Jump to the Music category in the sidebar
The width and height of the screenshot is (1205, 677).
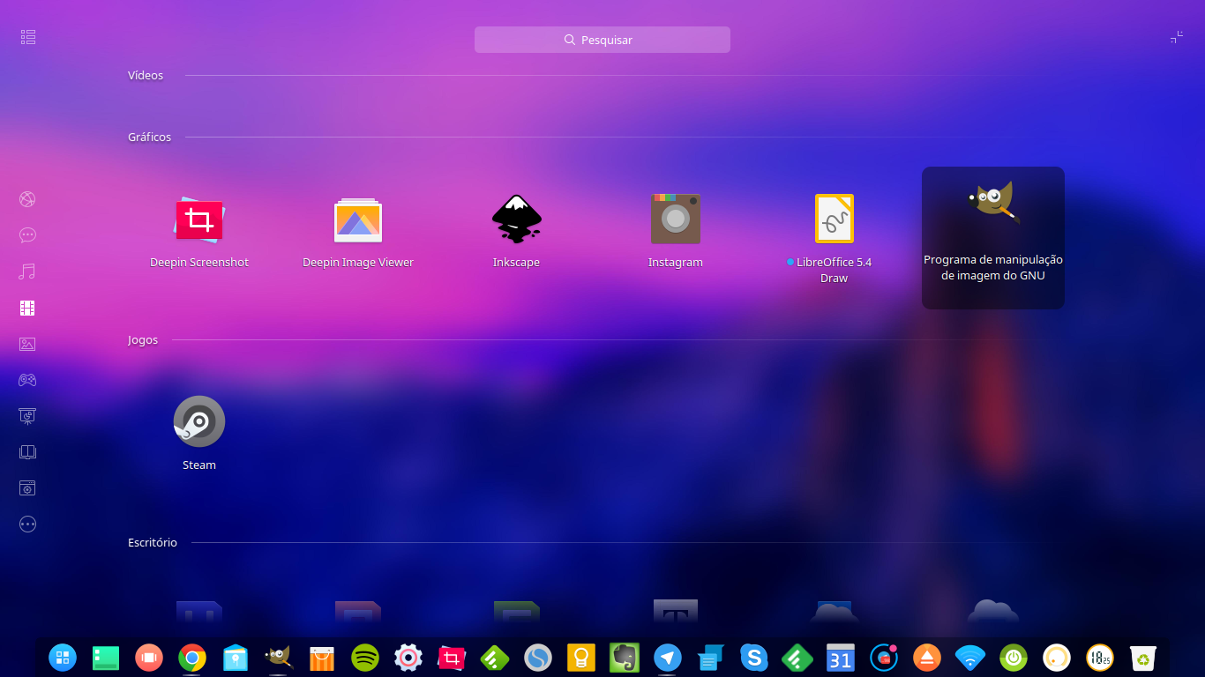(x=27, y=272)
